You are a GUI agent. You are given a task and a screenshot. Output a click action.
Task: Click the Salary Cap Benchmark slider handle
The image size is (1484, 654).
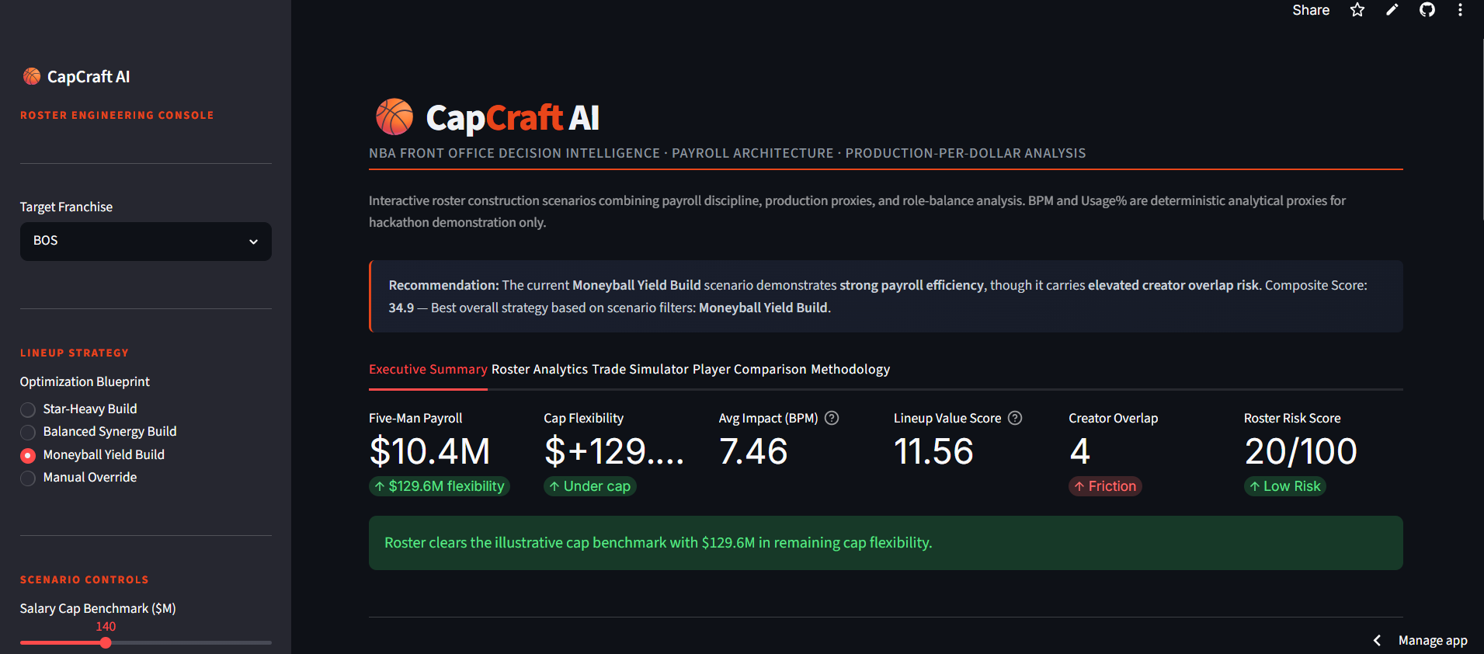click(x=106, y=642)
